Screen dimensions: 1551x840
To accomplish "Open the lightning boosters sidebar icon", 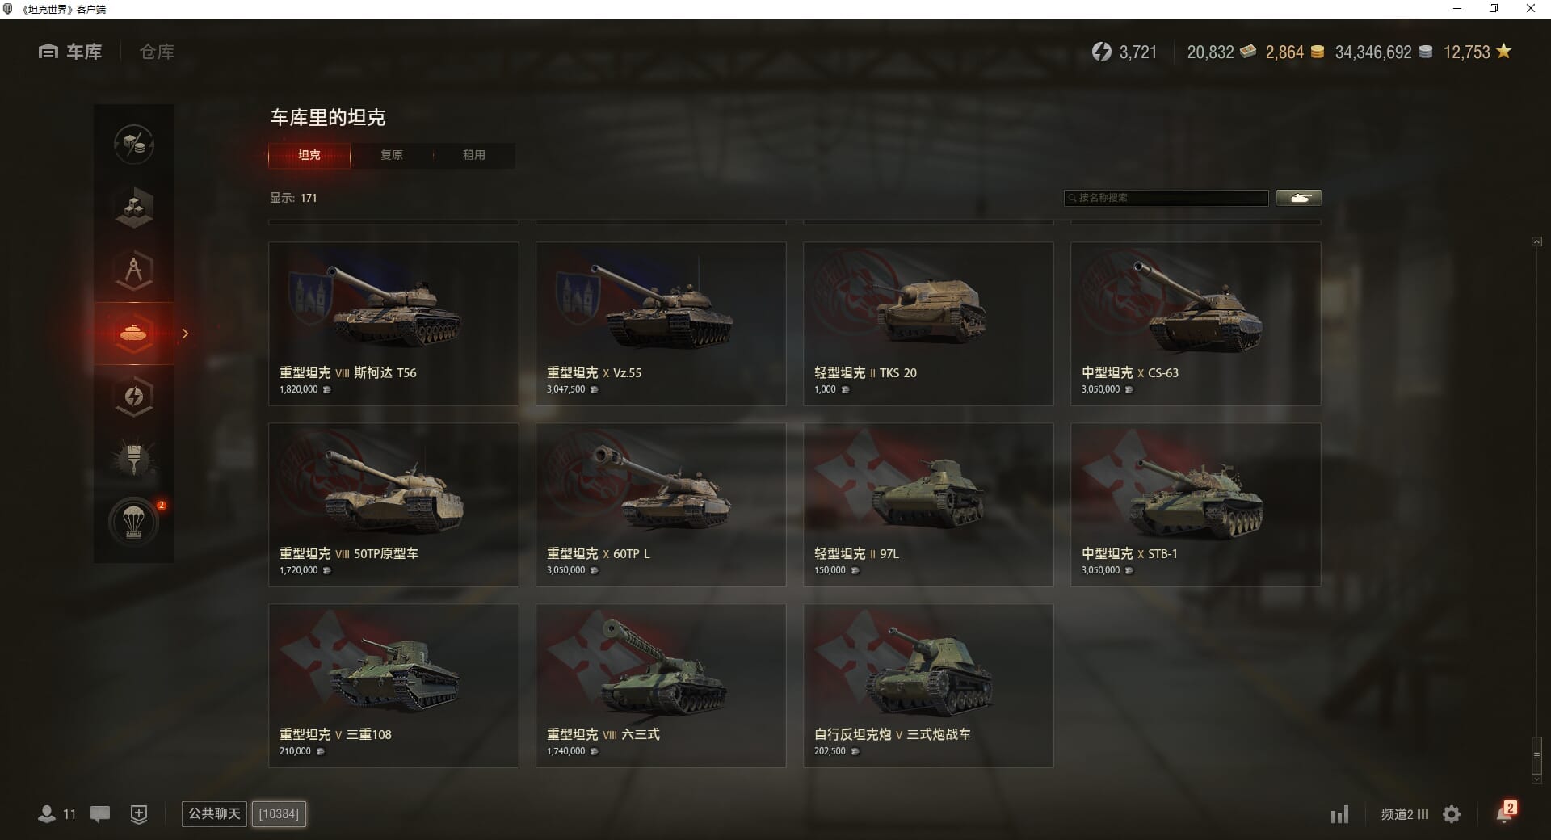I will (x=134, y=397).
